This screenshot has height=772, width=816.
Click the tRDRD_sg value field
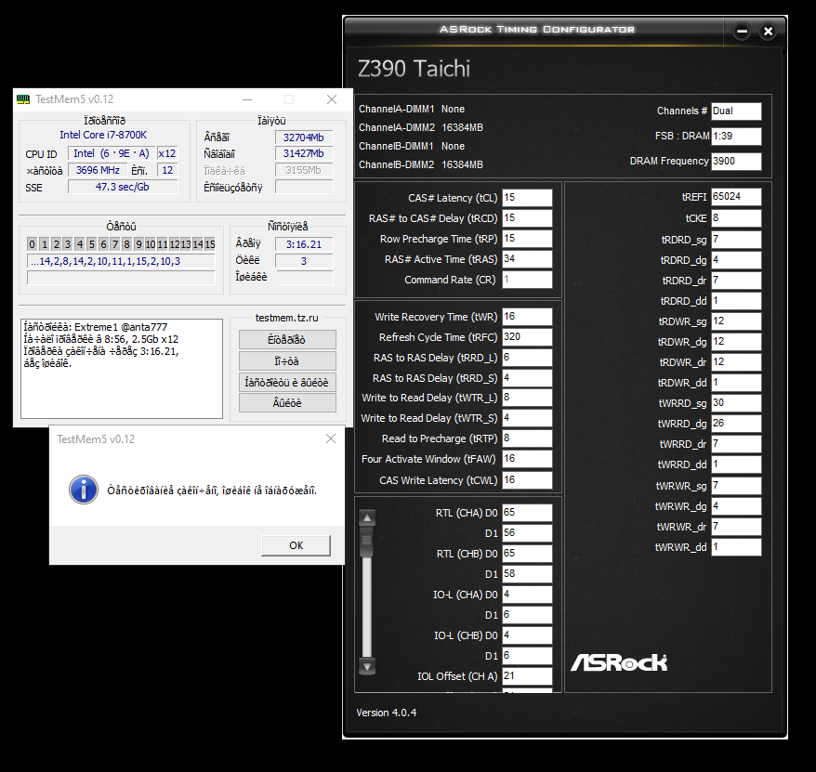coord(736,240)
